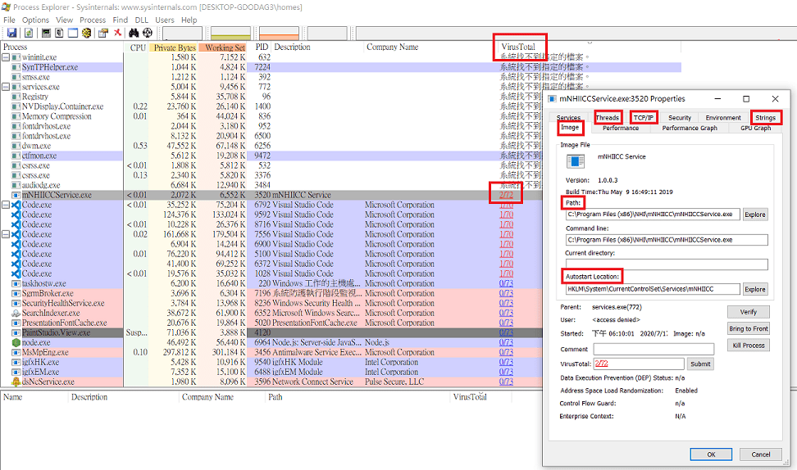
Task: Click the Properties dialog title icon
Action: (552, 99)
